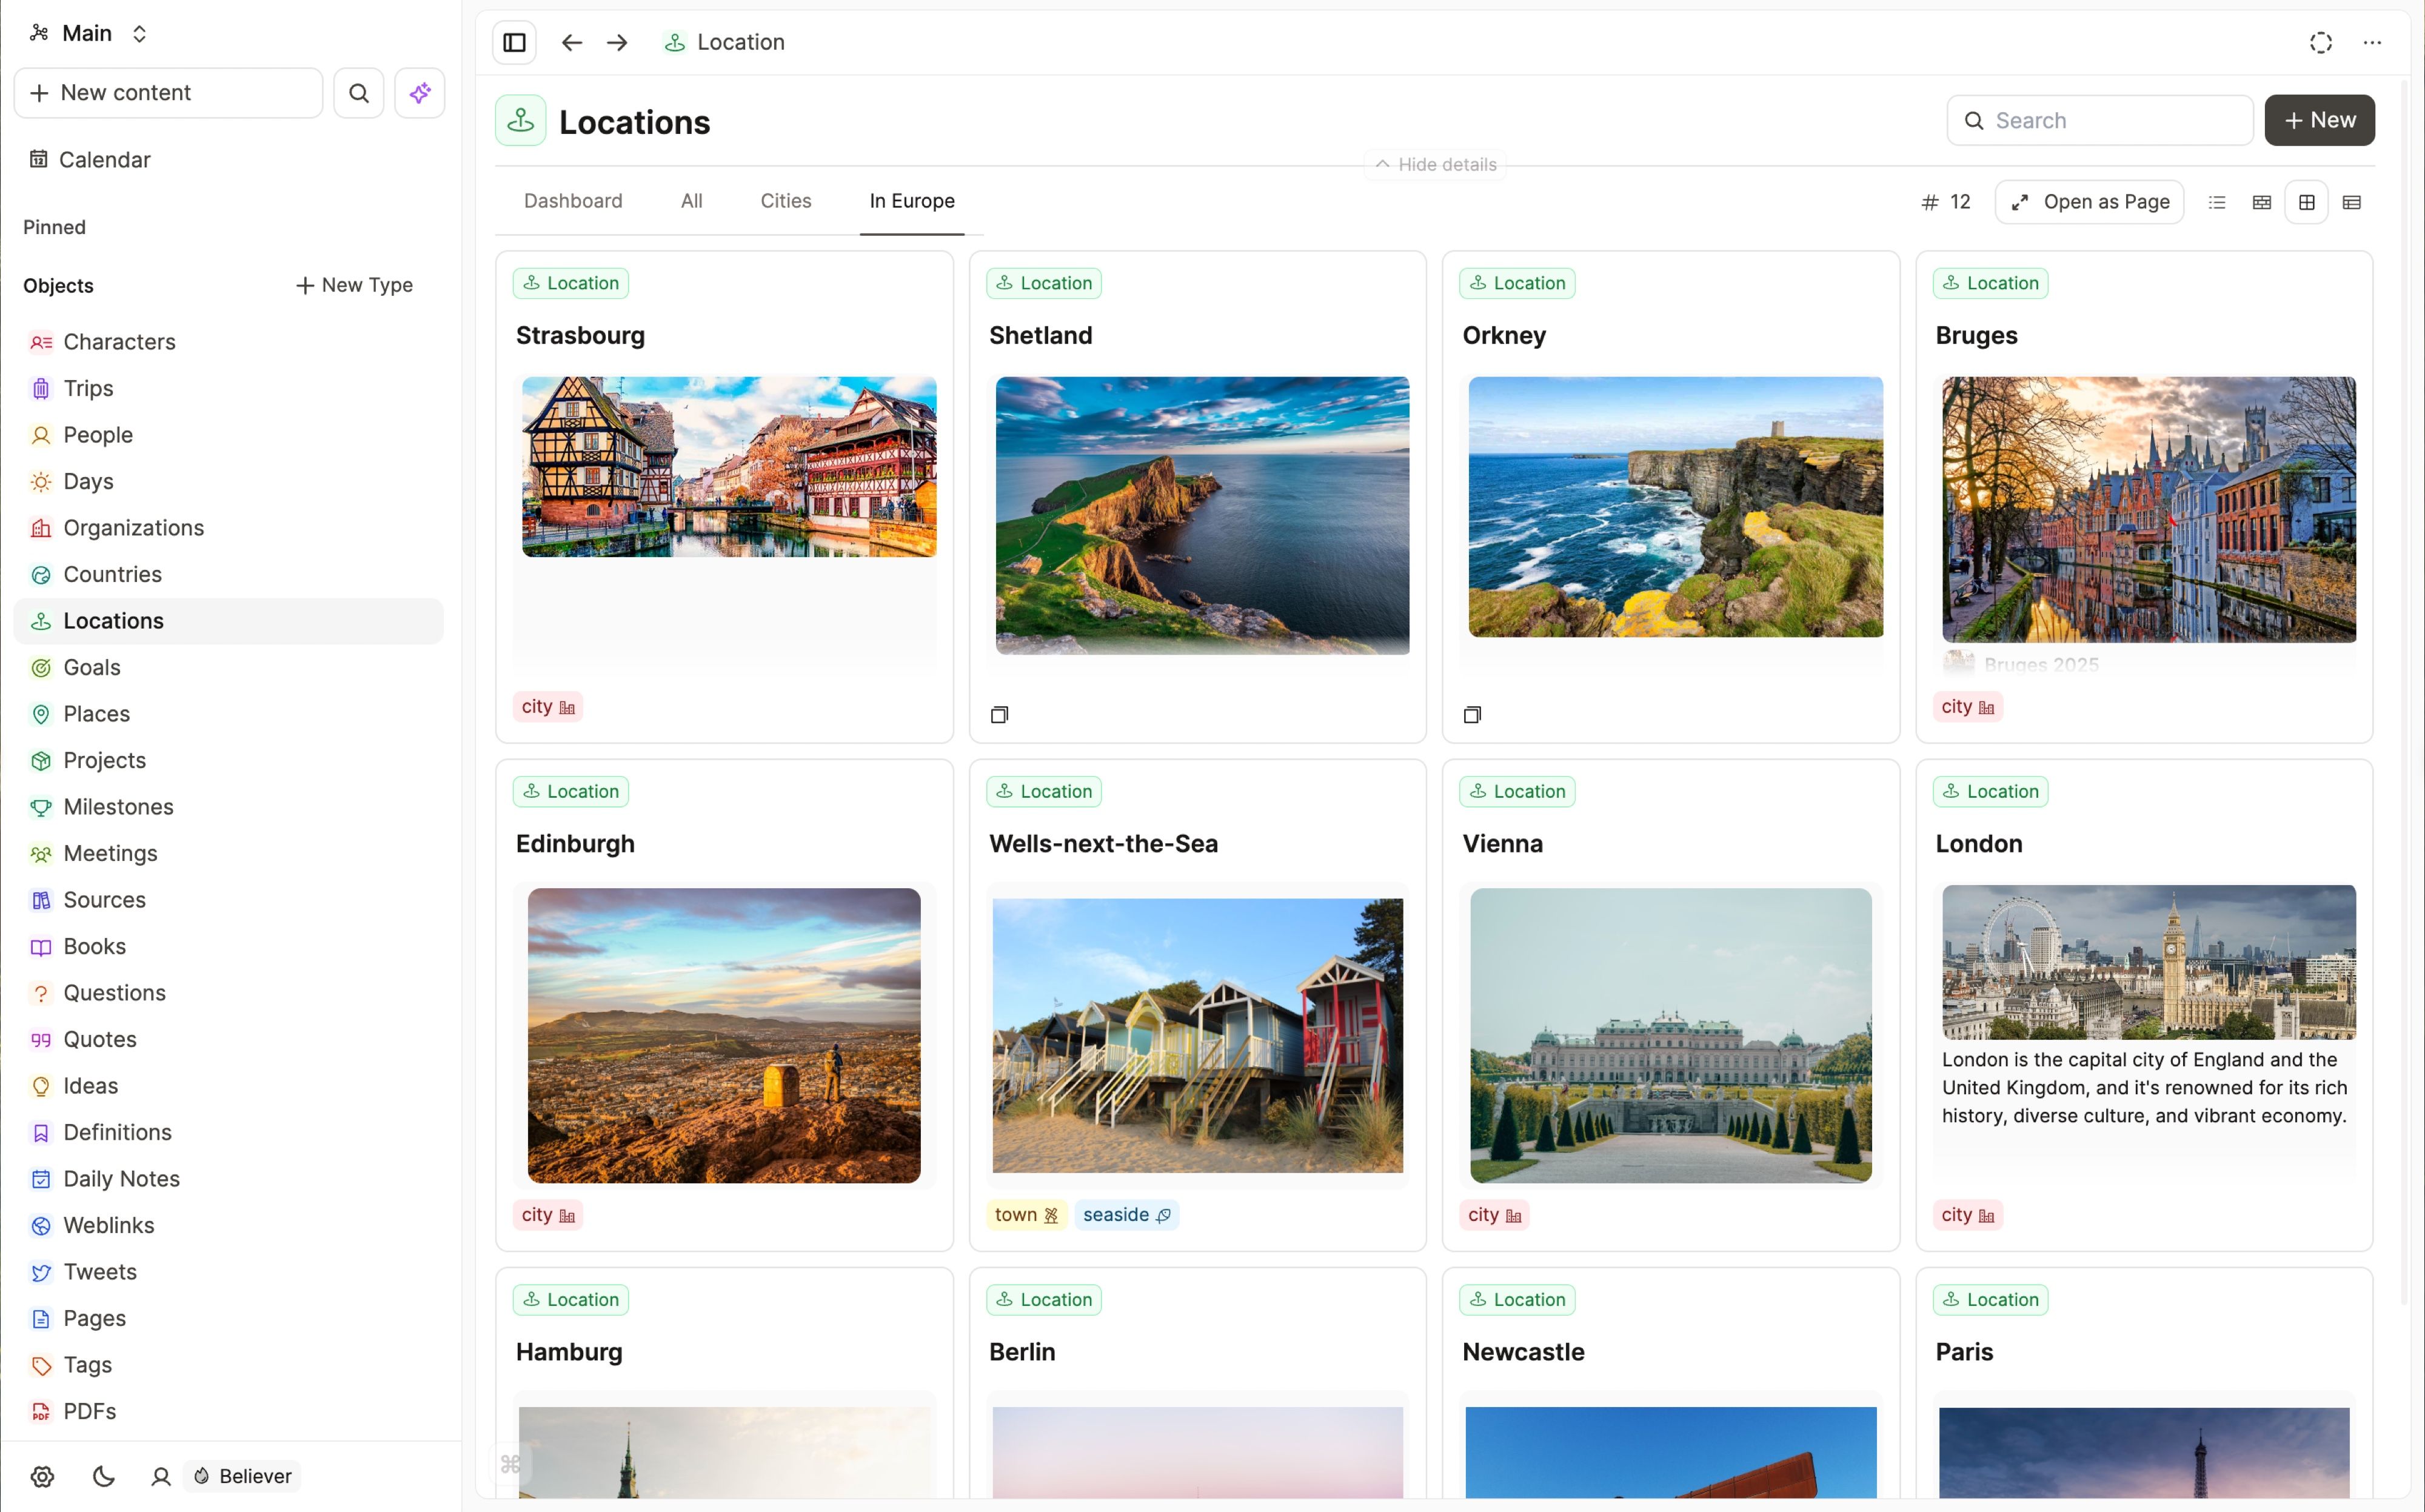Open the AI assistant sparkle icon
This screenshot has height=1512, width=2425.
pyautogui.click(x=419, y=92)
